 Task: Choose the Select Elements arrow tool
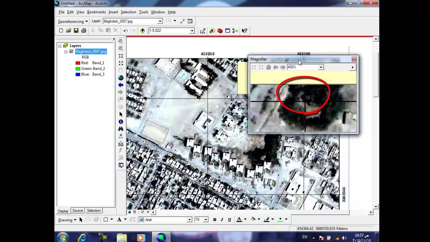tap(121, 114)
